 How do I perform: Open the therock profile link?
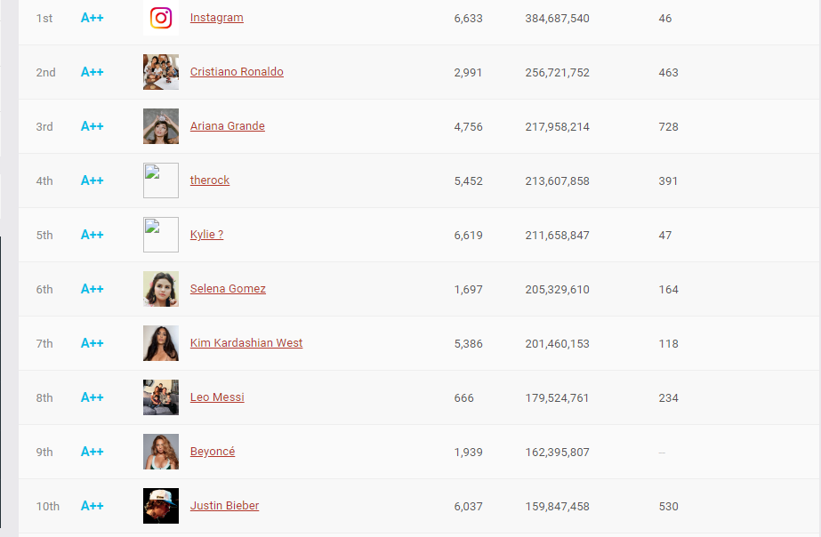tap(210, 180)
